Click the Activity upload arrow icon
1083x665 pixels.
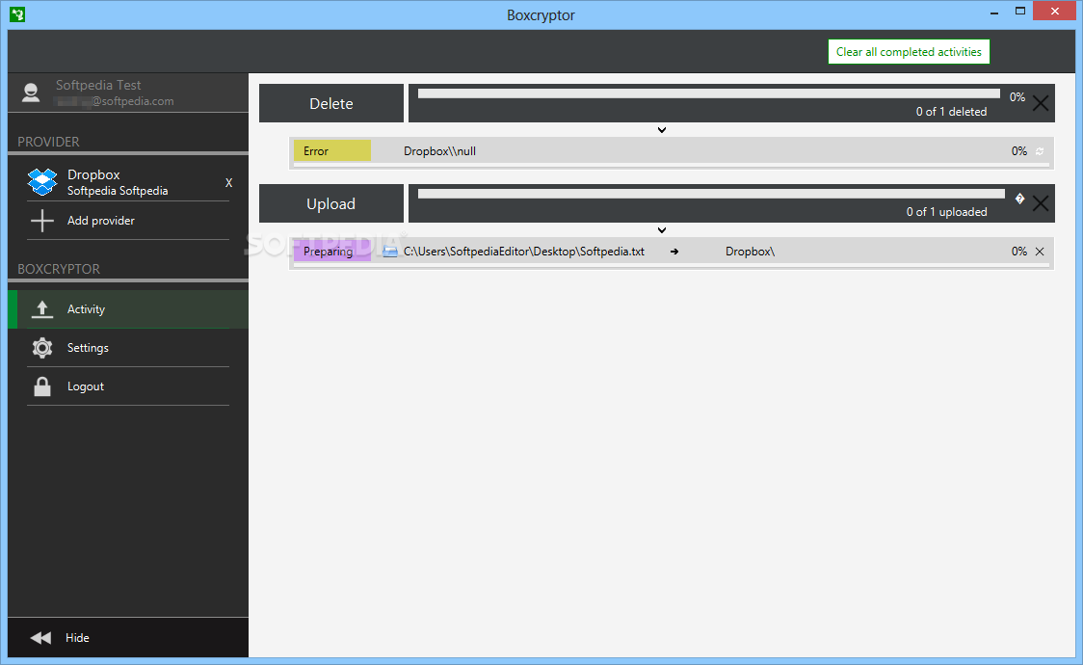(x=42, y=309)
